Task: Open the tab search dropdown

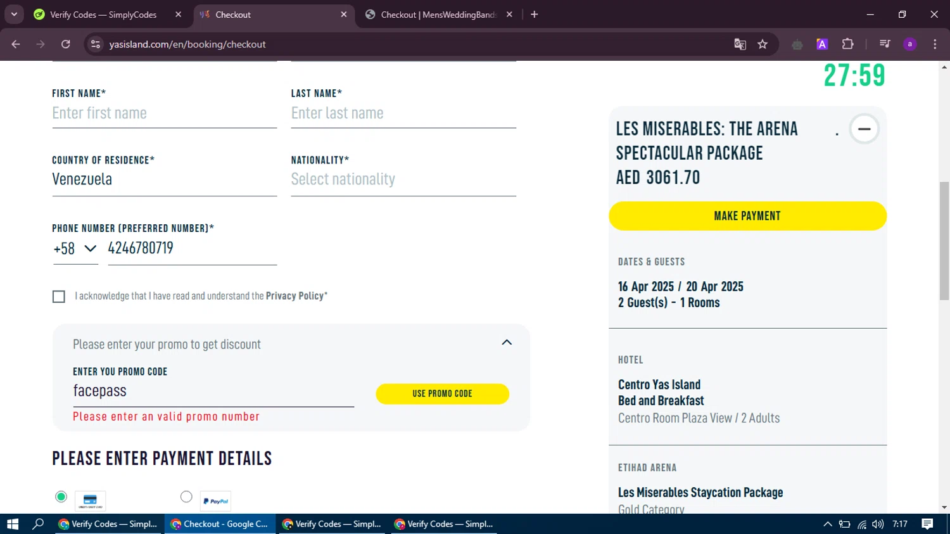Action: [14, 14]
